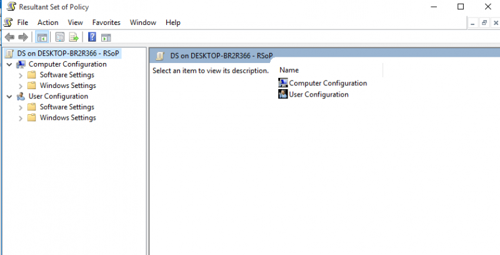Select Windows Settings label under Computer Configuration

(68, 85)
